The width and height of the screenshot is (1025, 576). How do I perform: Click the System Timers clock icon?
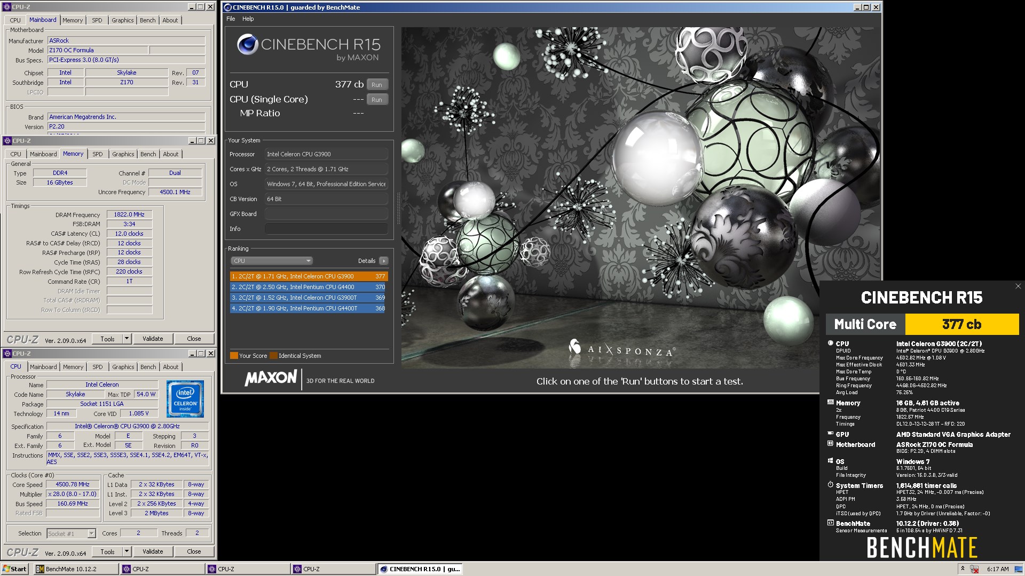pyautogui.click(x=830, y=485)
